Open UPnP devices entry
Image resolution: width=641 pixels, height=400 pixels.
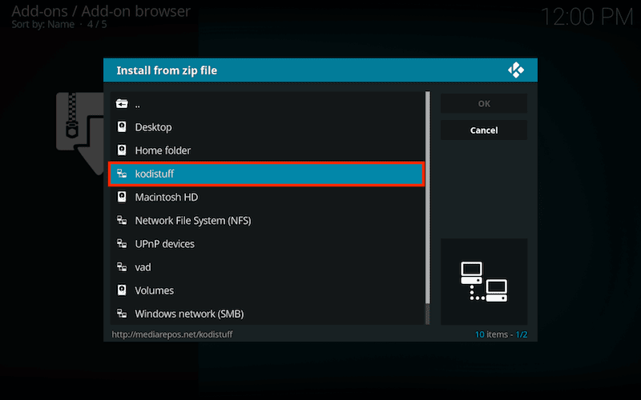coord(267,244)
